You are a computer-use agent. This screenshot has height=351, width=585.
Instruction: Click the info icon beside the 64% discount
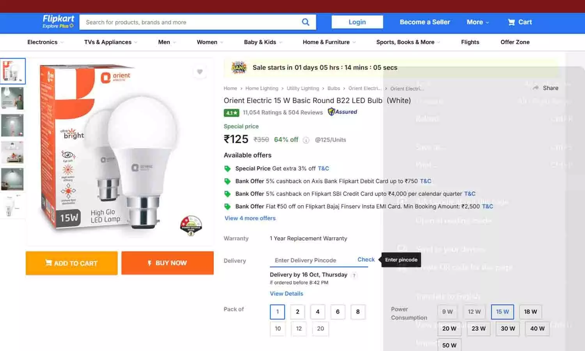306,140
